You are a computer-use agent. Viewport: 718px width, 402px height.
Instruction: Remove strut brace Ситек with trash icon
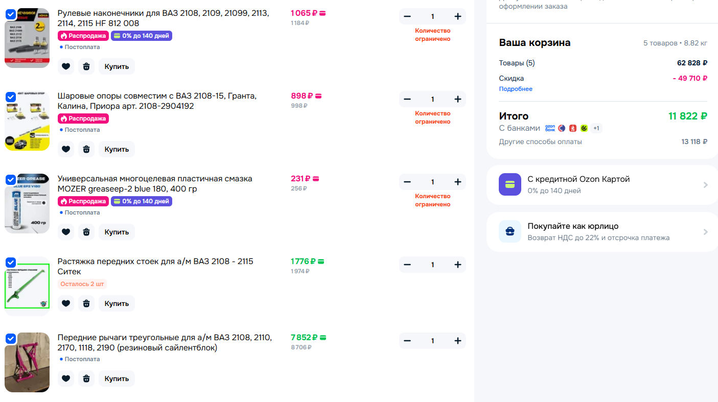pos(86,303)
